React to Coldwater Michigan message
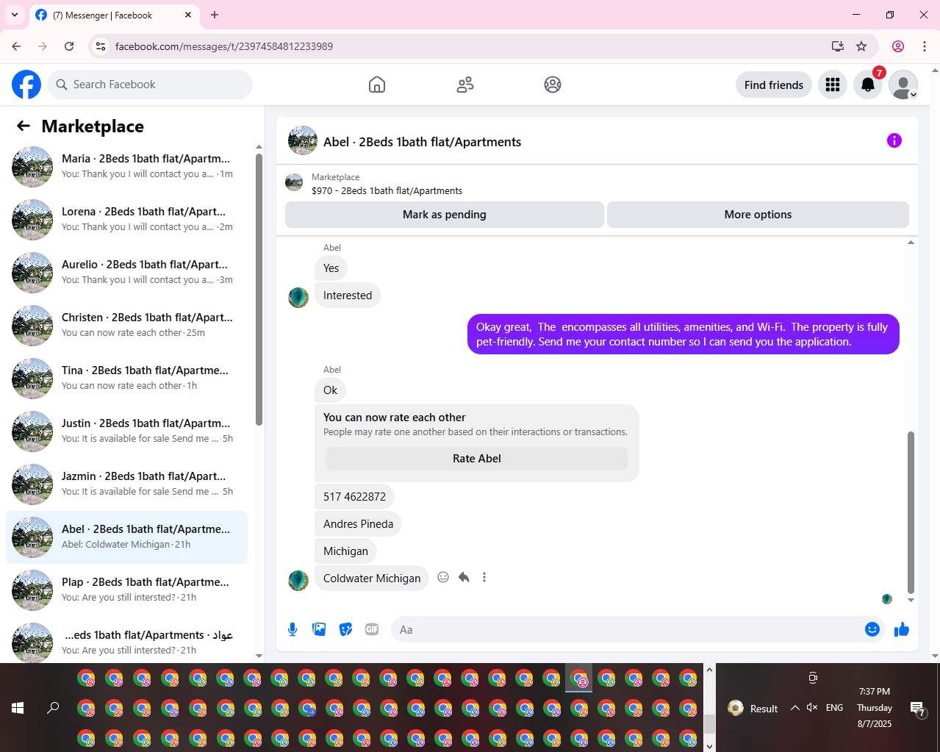Viewport: 940px width, 752px height. pos(443,577)
